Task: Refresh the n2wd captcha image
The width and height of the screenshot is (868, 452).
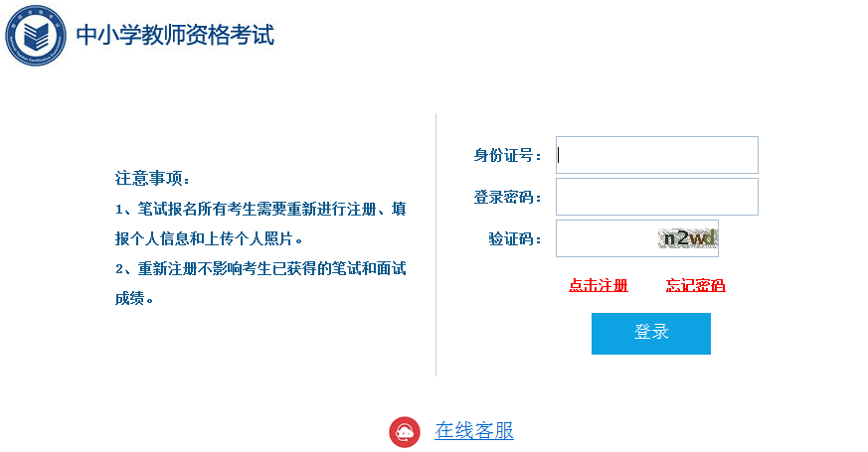Action: [x=687, y=238]
